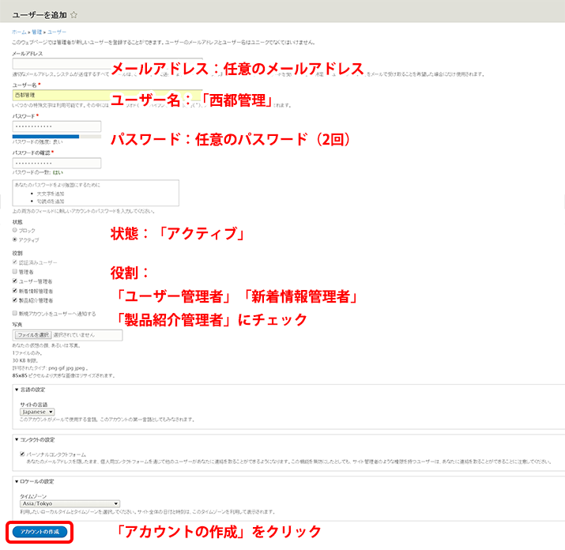This screenshot has height=550, width=565.
Task: Enable 新規アカウントをユーザーへ通知する checkbox
Action: coord(15,313)
